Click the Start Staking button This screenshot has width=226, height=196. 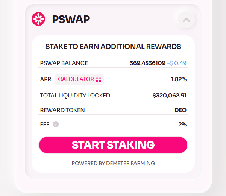click(113, 145)
